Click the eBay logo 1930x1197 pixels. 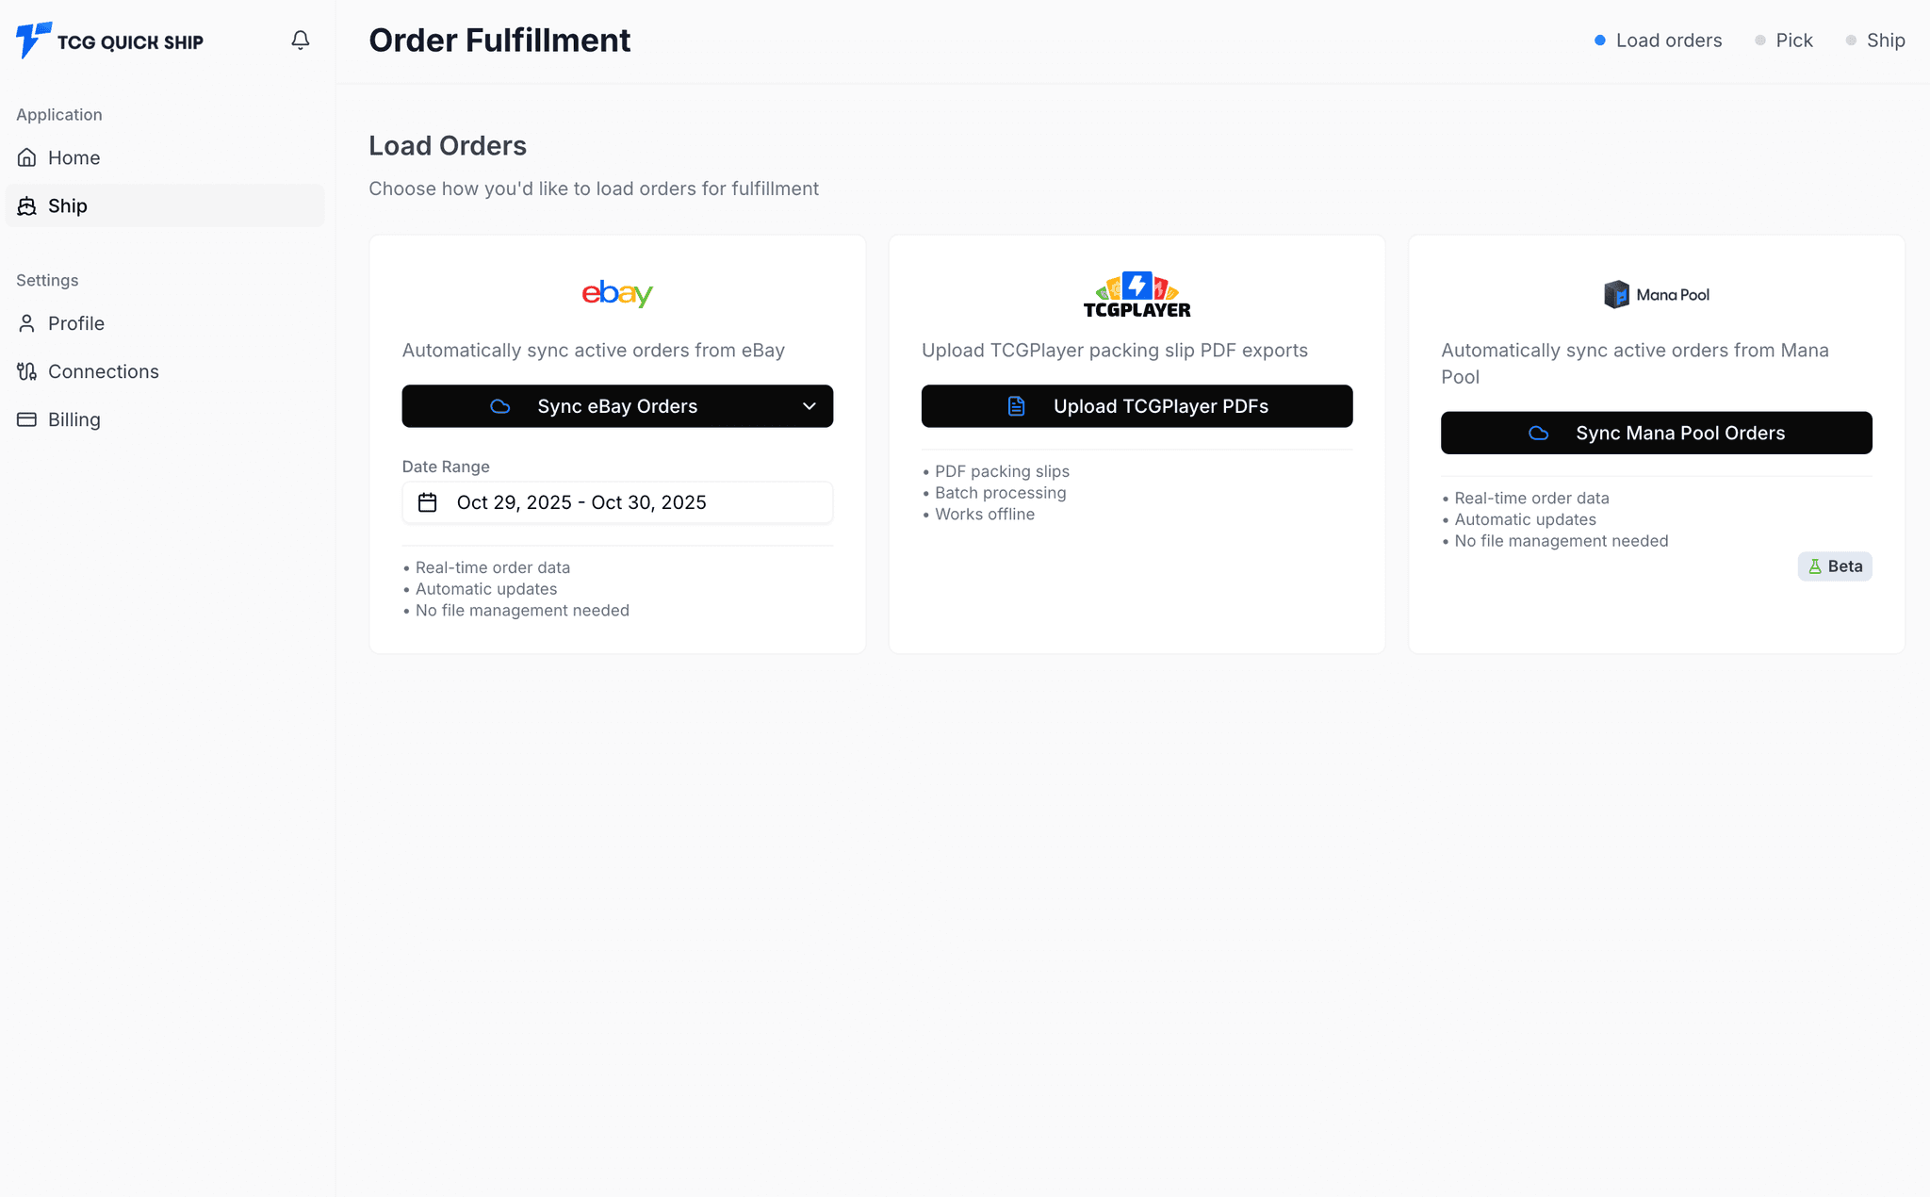pyautogui.click(x=617, y=293)
